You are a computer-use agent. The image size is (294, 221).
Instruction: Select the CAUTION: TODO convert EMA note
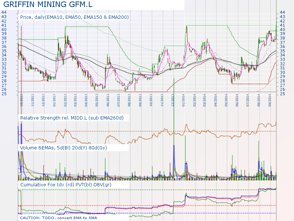click(x=59, y=218)
